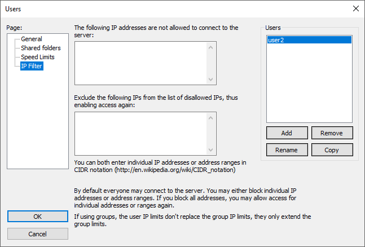Viewport: 365px width, 247px height.
Task: Open the General page
Action: 32,39
